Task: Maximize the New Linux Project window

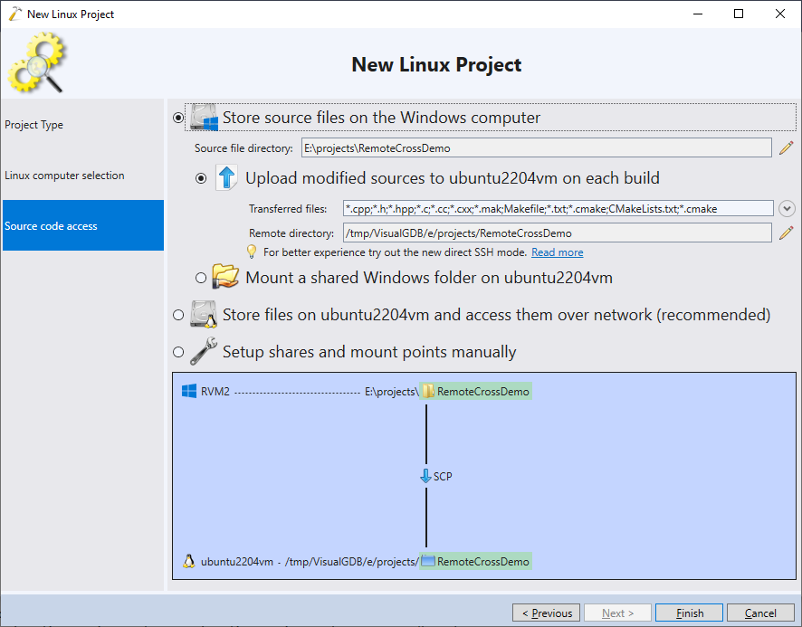Action: [x=738, y=14]
